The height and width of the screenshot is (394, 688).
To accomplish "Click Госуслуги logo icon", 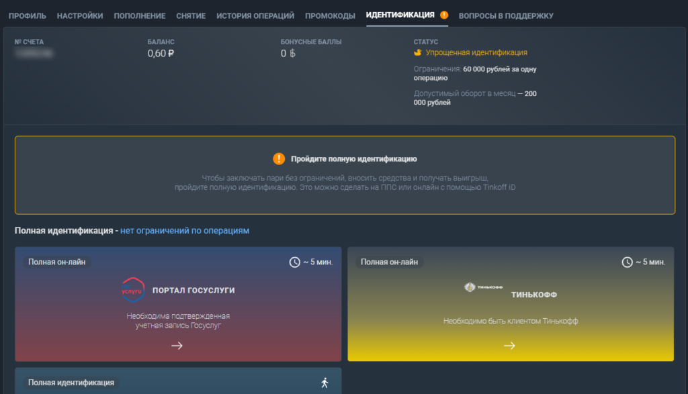I will (x=133, y=290).
